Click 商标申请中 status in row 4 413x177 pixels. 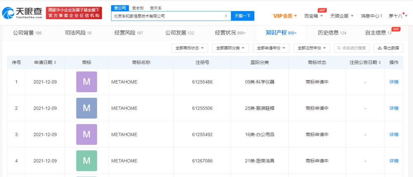click(x=317, y=161)
